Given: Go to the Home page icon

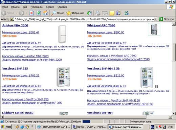Looking at the screenshot, I should [x=46, y=13].
